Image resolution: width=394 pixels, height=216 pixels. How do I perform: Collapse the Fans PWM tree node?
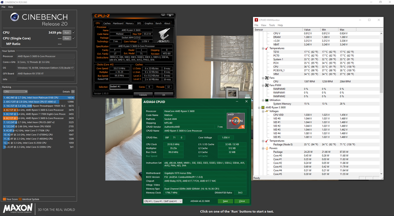[263, 85]
